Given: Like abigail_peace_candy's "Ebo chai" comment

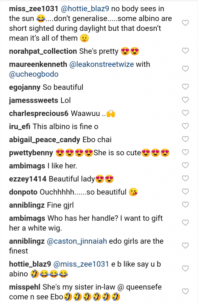Looking at the screenshot, I should 185,139.
